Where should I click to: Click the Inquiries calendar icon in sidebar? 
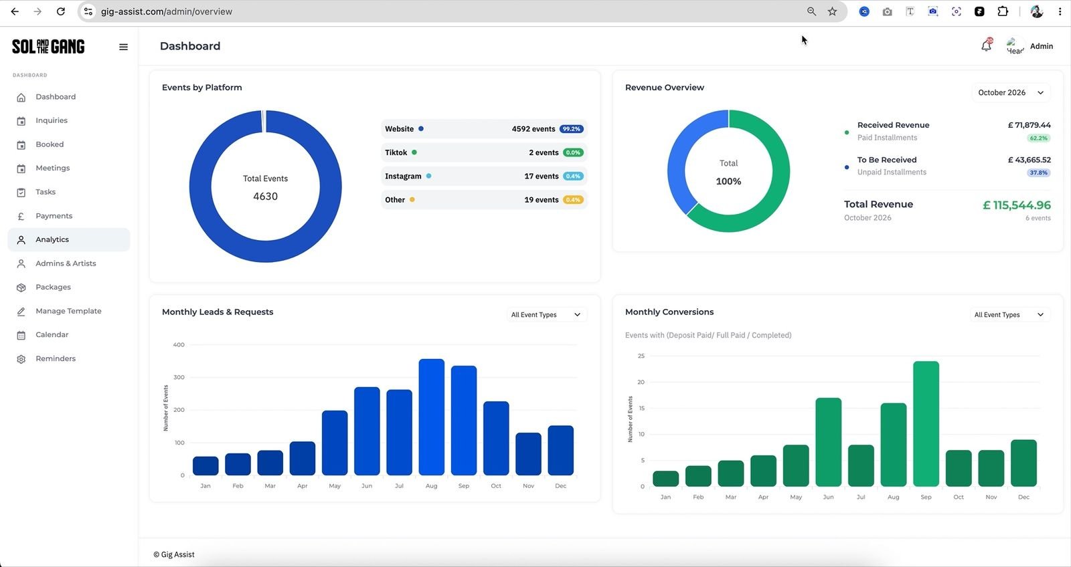pyautogui.click(x=21, y=121)
